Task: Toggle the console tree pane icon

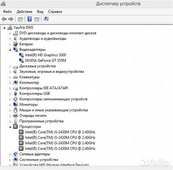Action: (x=20, y=19)
